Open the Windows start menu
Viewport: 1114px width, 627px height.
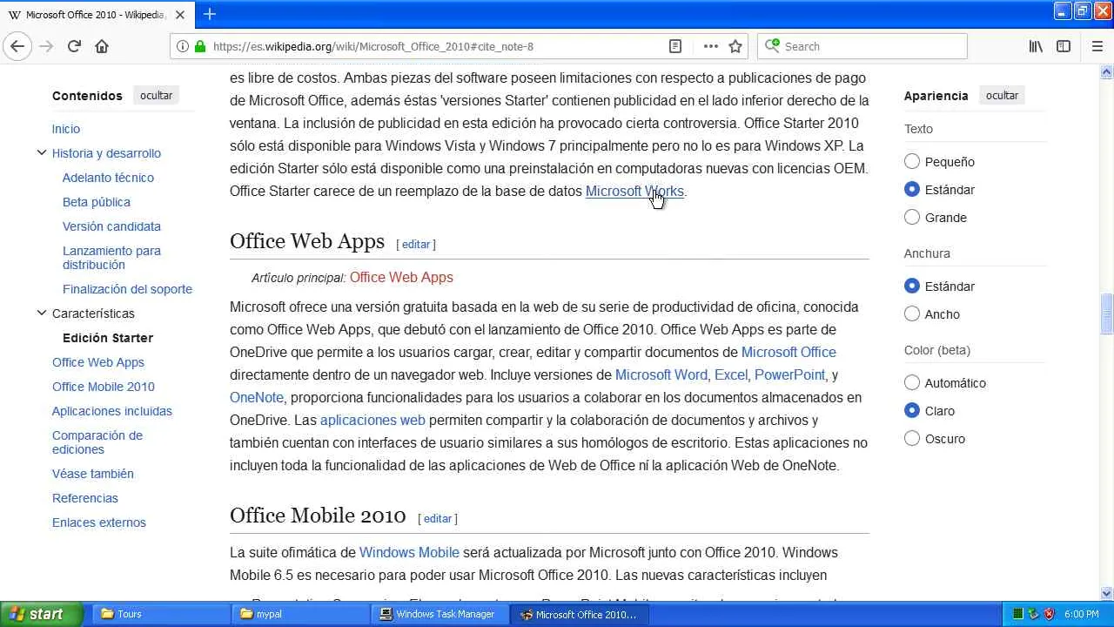tap(41, 614)
